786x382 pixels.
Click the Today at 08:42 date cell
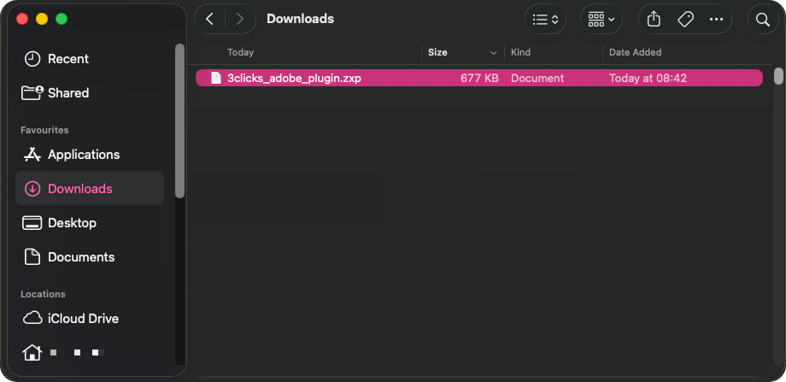tap(648, 79)
